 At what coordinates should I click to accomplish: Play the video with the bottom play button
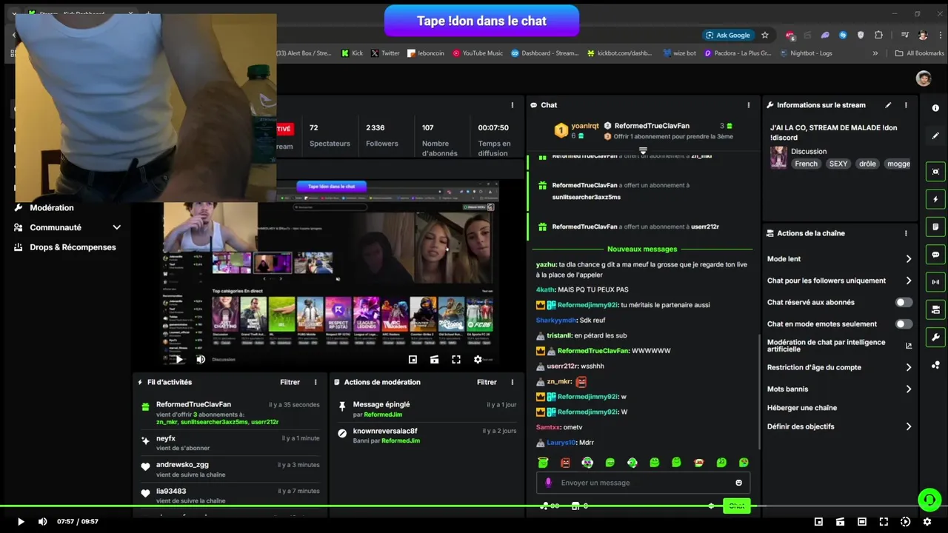(21, 522)
